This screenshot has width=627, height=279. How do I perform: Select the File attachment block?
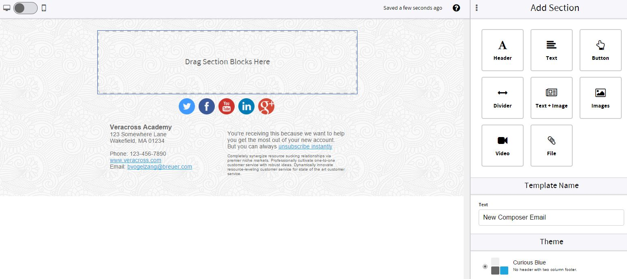pos(551,146)
